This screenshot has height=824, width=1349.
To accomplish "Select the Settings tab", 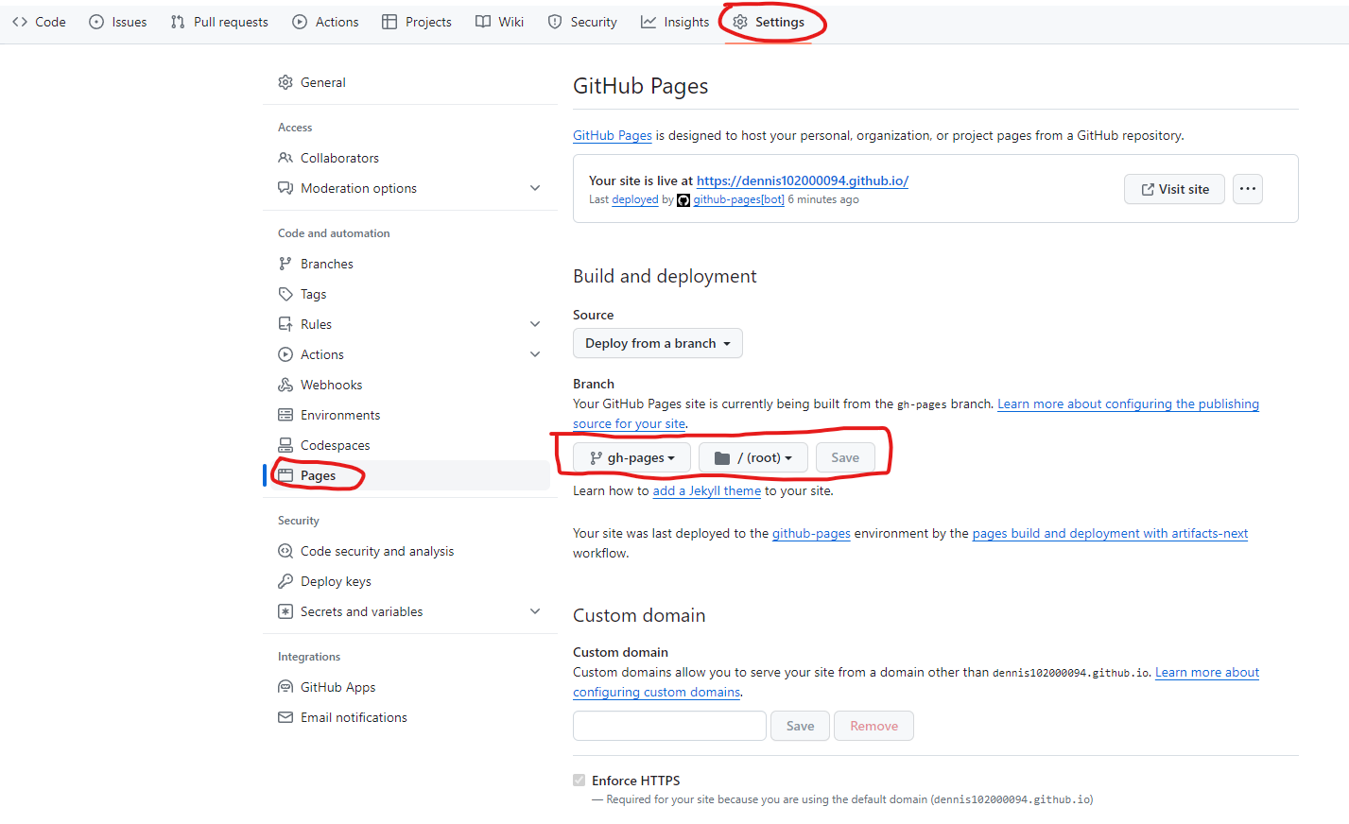I will click(769, 22).
